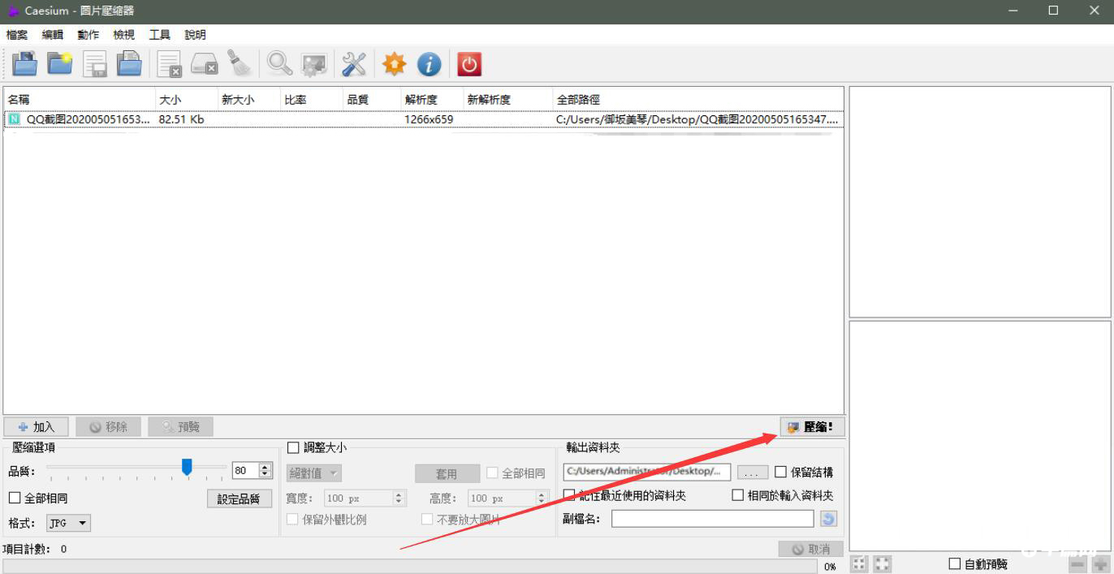Enable the 相同於輸入資料夾 checkbox
This screenshot has width=1114, height=574.
coord(737,494)
